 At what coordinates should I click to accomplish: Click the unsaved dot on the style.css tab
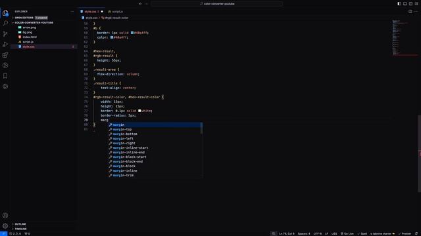(x=102, y=12)
